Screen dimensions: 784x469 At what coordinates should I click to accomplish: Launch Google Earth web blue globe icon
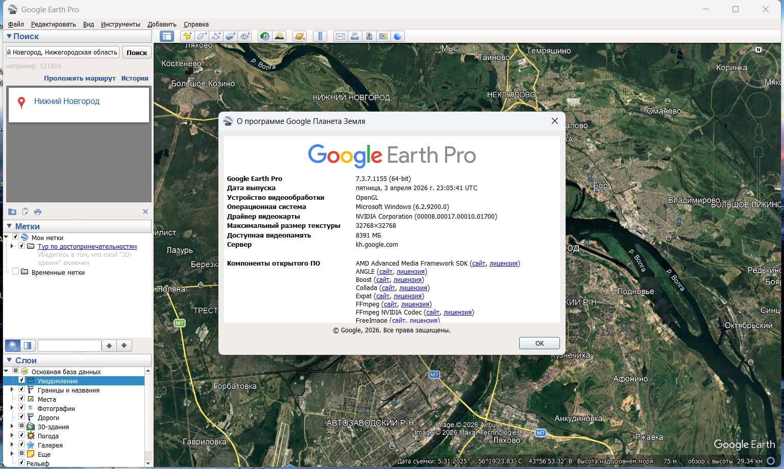pos(398,36)
